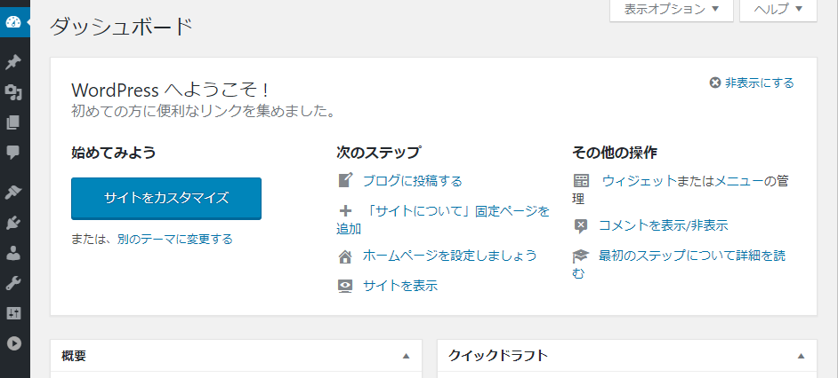838x378 pixels.
Task: Open Tools wrench sidebar icon
Action: pos(12,284)
